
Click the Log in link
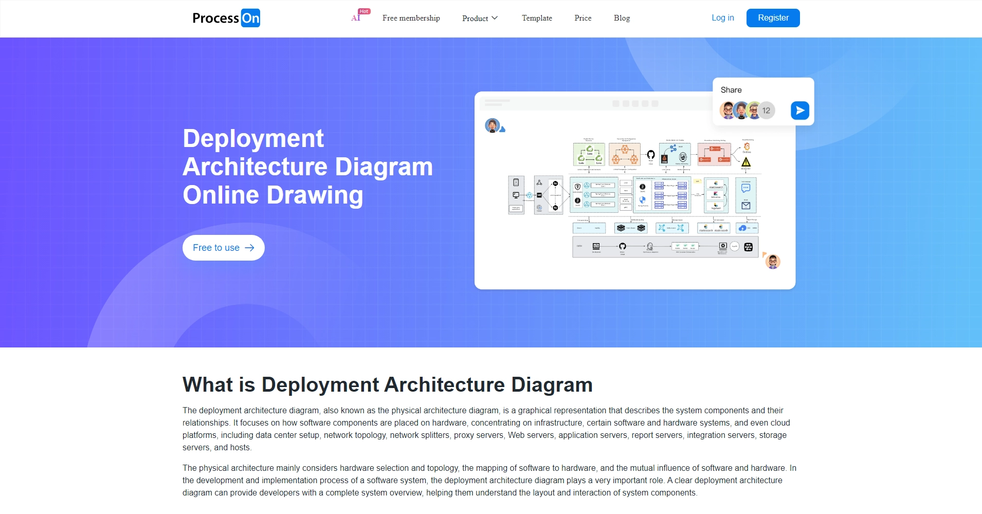click(723, 18)
